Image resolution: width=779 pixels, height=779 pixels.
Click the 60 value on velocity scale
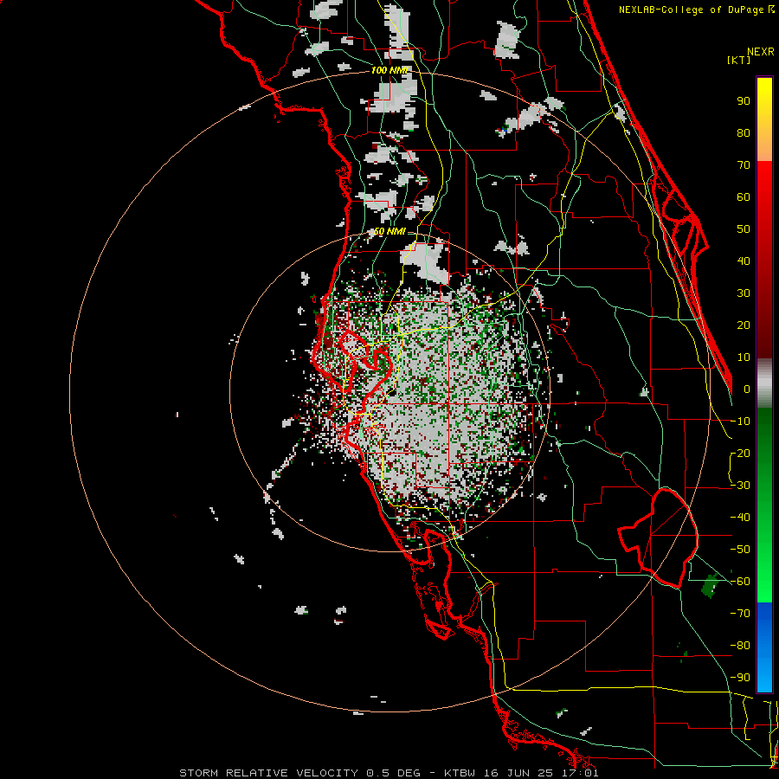point(744,197)
